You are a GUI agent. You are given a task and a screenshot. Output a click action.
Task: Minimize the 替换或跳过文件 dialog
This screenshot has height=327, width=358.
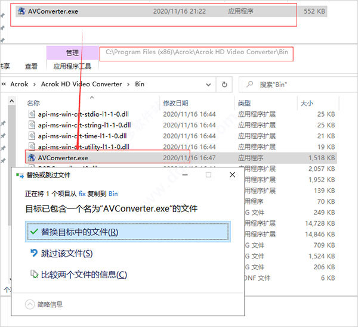185,175
